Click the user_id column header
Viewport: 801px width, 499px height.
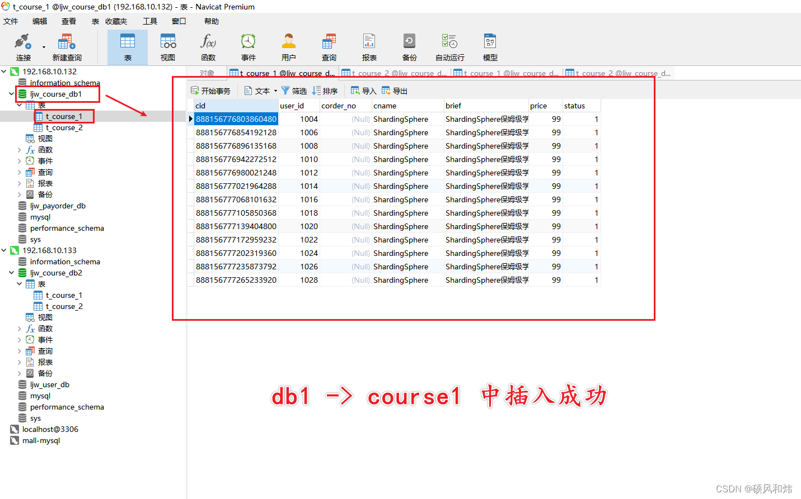[x=299, y=106]
